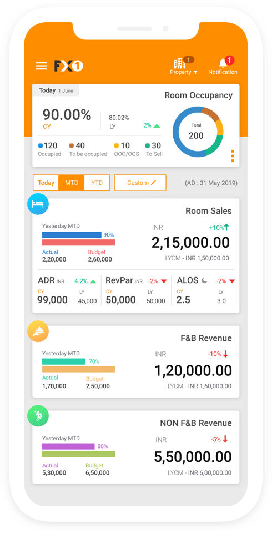272x533 pixels.
Task: Switch to the Today period tab
Action: coord(46,183)
